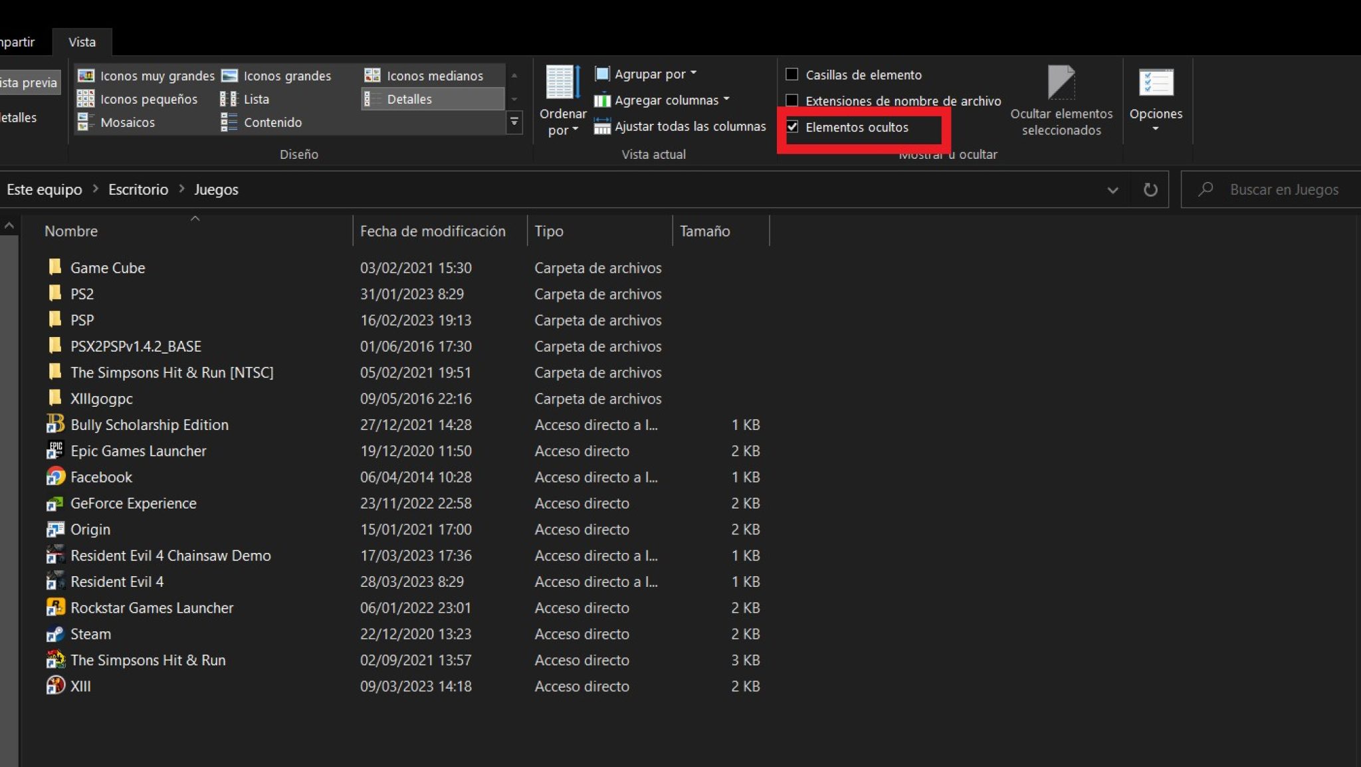Screen dimensions: 1361x767
Task: Switch to "Lista" view mode
Action: click(257, 98)
